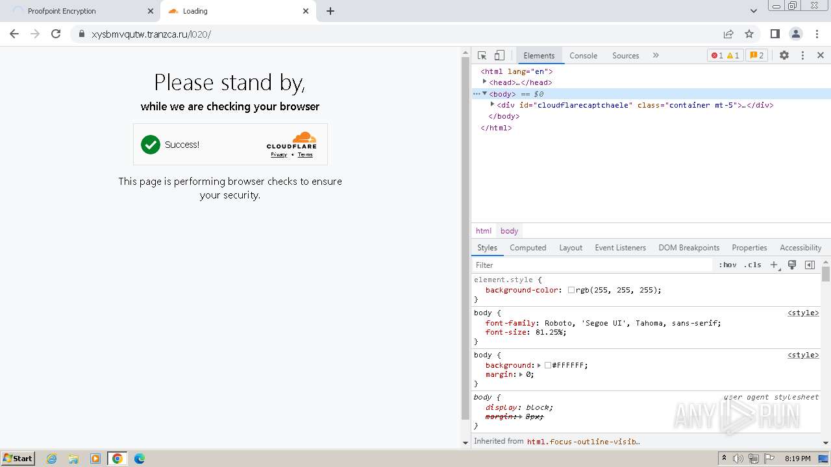This screenshot has height=467, width=831.
Task: Open Windows Media Player from taskbar
Action: 95,459
